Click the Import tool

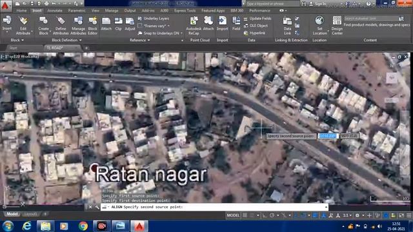[222, 24]
